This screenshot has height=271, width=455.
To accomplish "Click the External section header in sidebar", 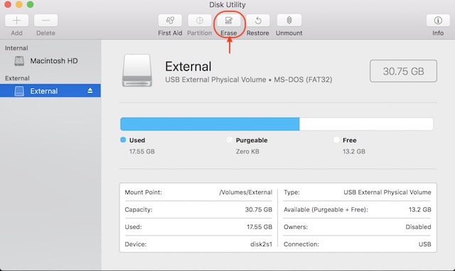I will point(17,78).
